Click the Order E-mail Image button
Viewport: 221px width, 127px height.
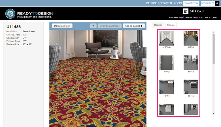tap(110, 26)
